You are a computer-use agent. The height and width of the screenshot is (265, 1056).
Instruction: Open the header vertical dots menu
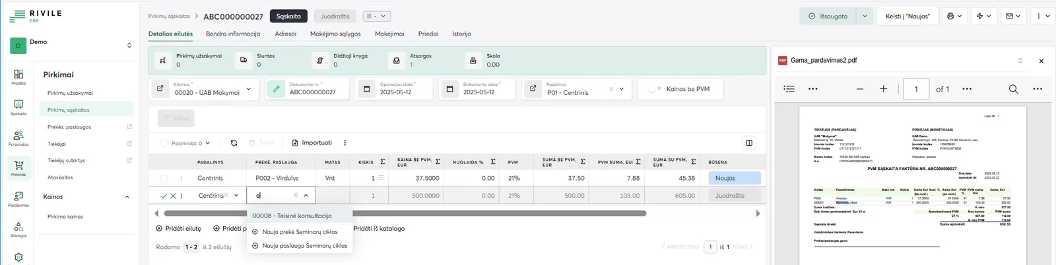[1039, 16]
